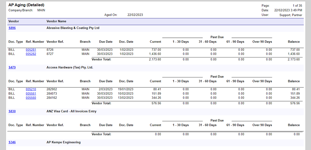This screenshot has width=311, height=150.
Task: Click Due Date header under ANZ Visa Card
Action: point(106,125)
